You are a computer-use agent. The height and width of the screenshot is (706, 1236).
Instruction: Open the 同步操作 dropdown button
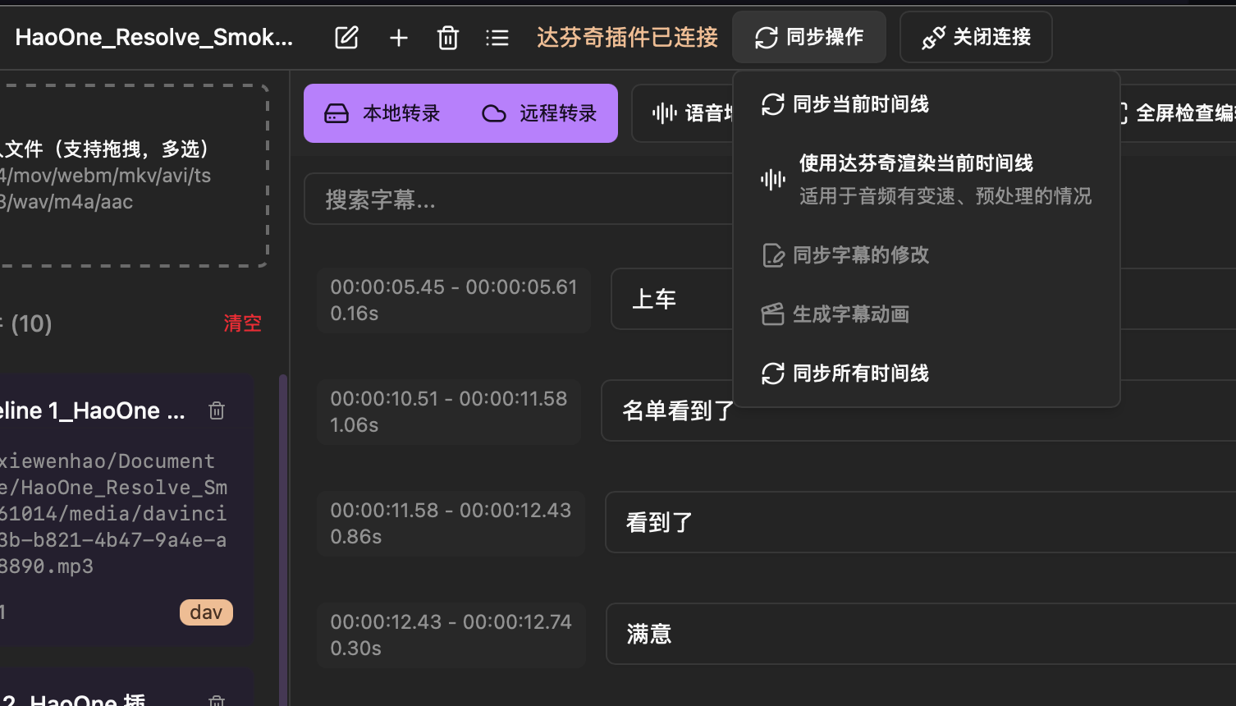[809, 37]
